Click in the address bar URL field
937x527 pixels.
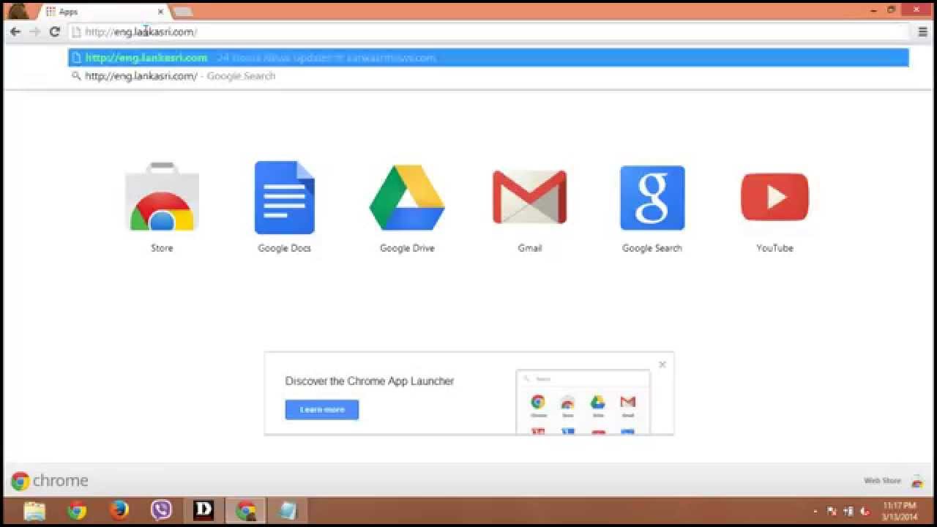pyautogui.click(x=489, y=31)
